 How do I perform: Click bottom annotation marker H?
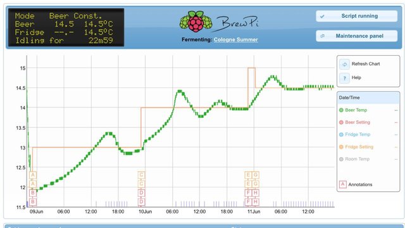[x=256, y=202]
